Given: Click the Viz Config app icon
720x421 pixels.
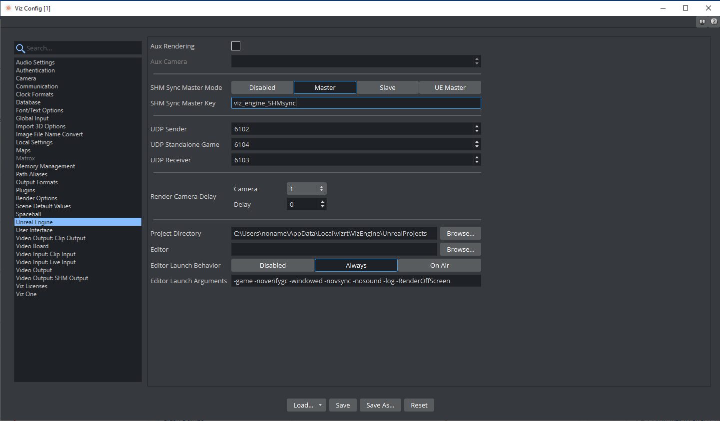Looking at the screenshot, I should pyautogui.click(x=8, y=8).
